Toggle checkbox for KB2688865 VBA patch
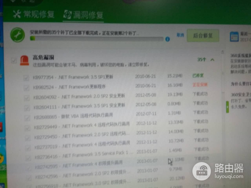This screenshot has width=251, height=188. point(27,118)
